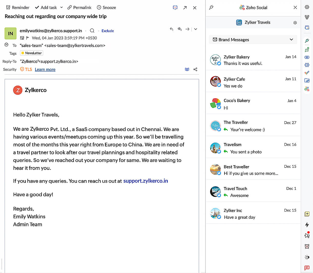313x273 pixels.
Task: Open the blue link chain sidebar icon
Action: pos(307,57)
